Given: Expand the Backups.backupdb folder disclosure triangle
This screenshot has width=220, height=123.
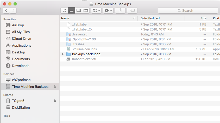Looking at the screenshot, I should pos(63,54).
